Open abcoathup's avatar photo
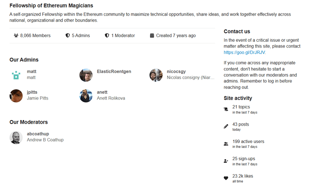The width and height of the screenshot is (310, 191). (x=16, y=137)
